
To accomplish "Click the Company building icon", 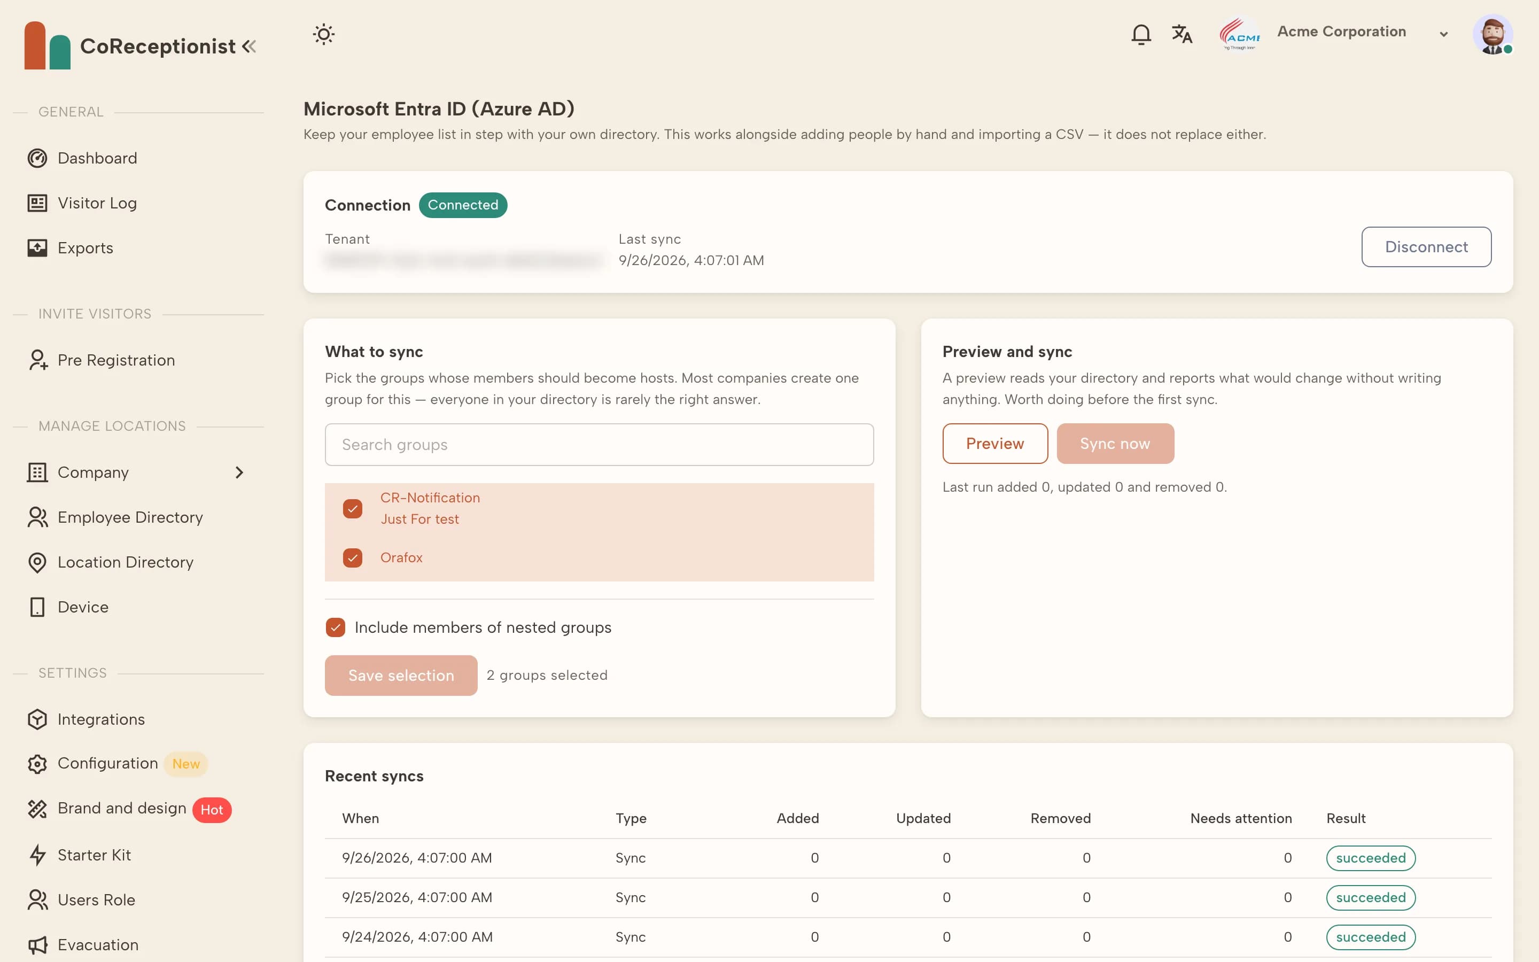I will (x=37, y=472).
